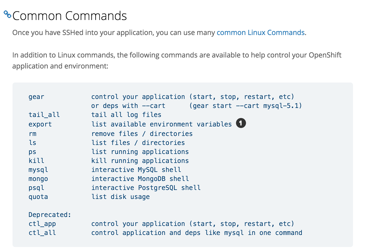368x251 pixels.
Task: Click the permalink icon beside Common Commands
Action: pos(7,14)
